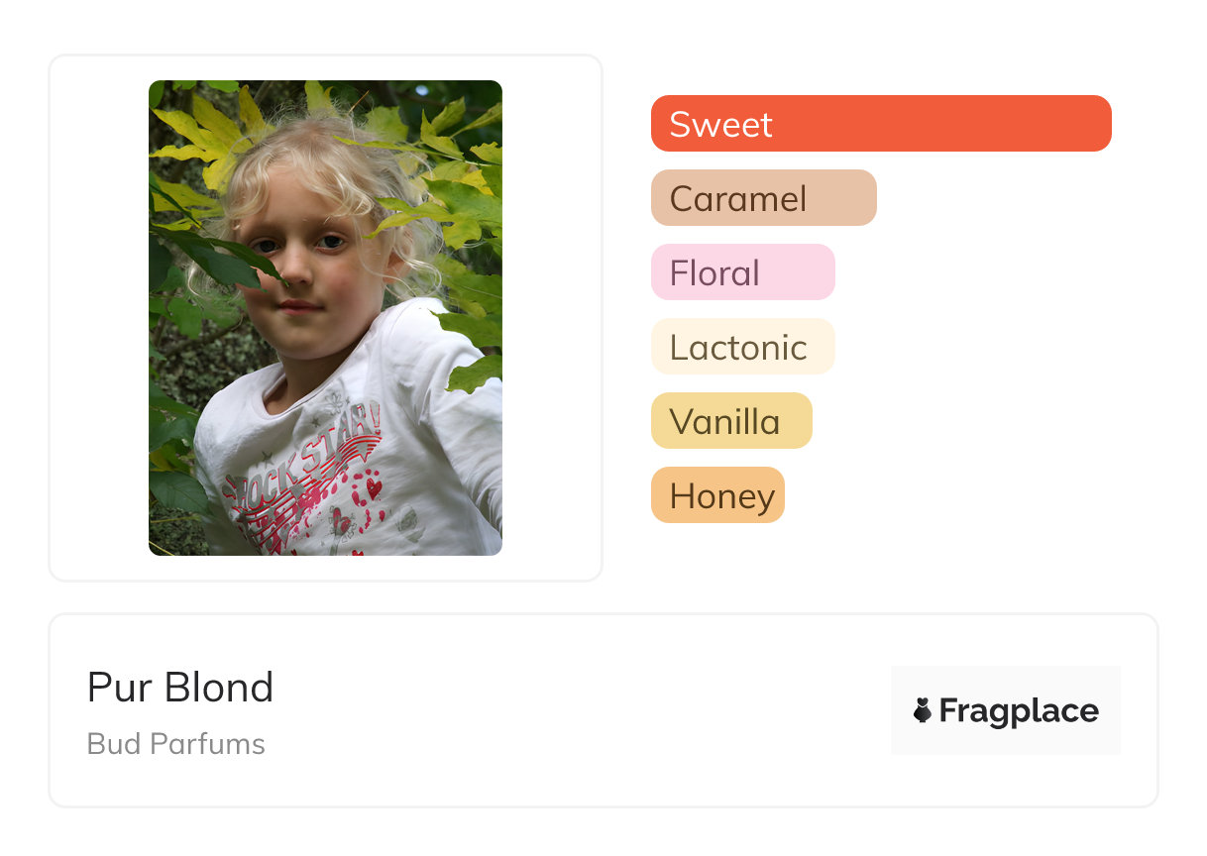Screen dimensions: 1207x856
Task: Click the Fragplace bottle logo icon
Action: pos(923,710)
